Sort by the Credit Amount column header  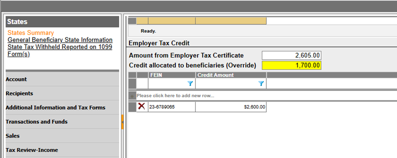tap(231, 75)
